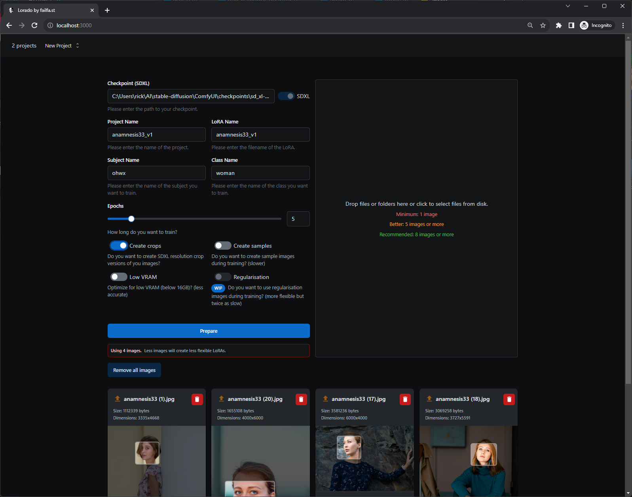Click the Remove all images button
This screenshot has width=632, height=497.
[x=134, y=370]
